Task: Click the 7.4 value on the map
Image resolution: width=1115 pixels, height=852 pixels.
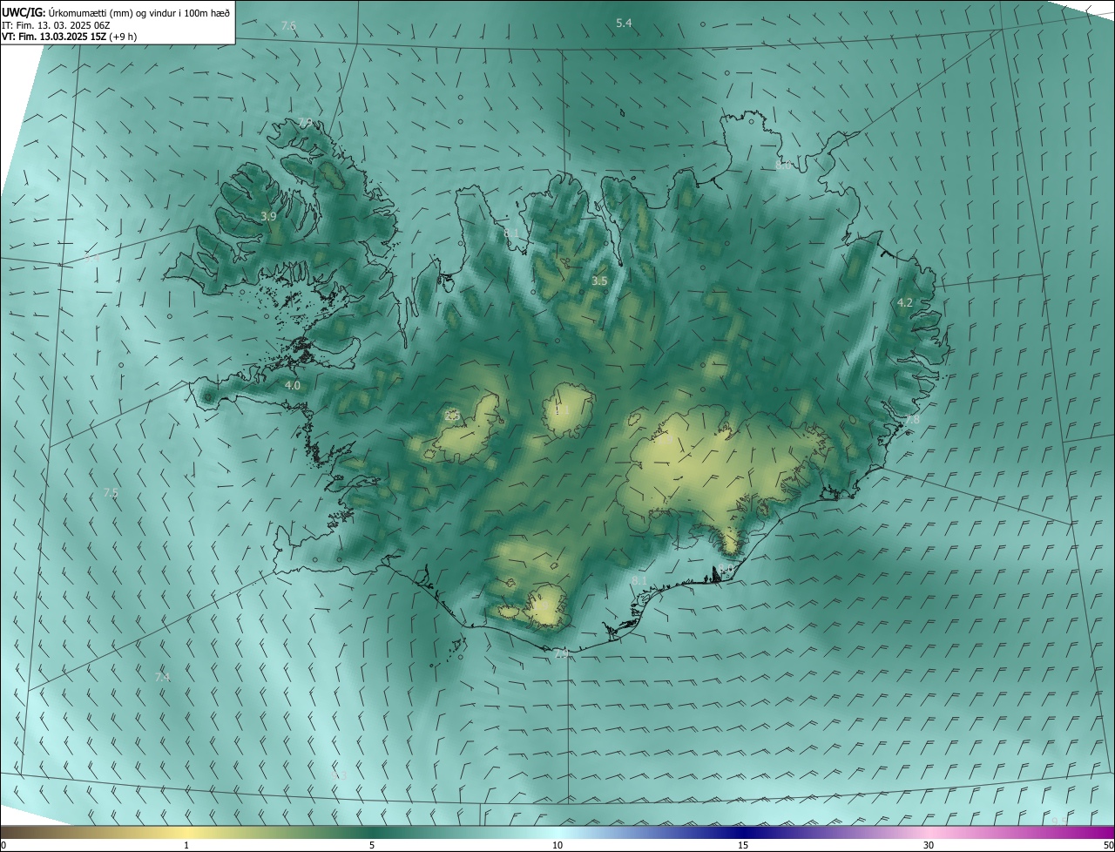Action: click(x=162, y=677)
